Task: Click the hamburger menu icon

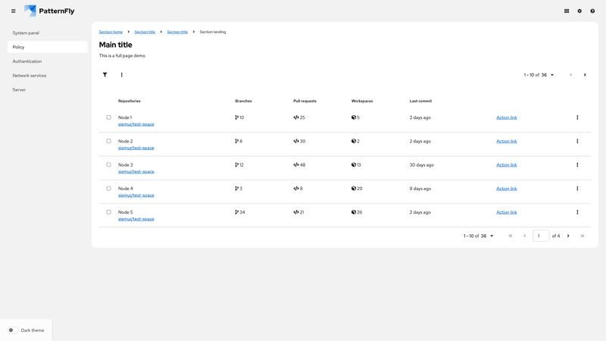Action: tap(13, 11)
